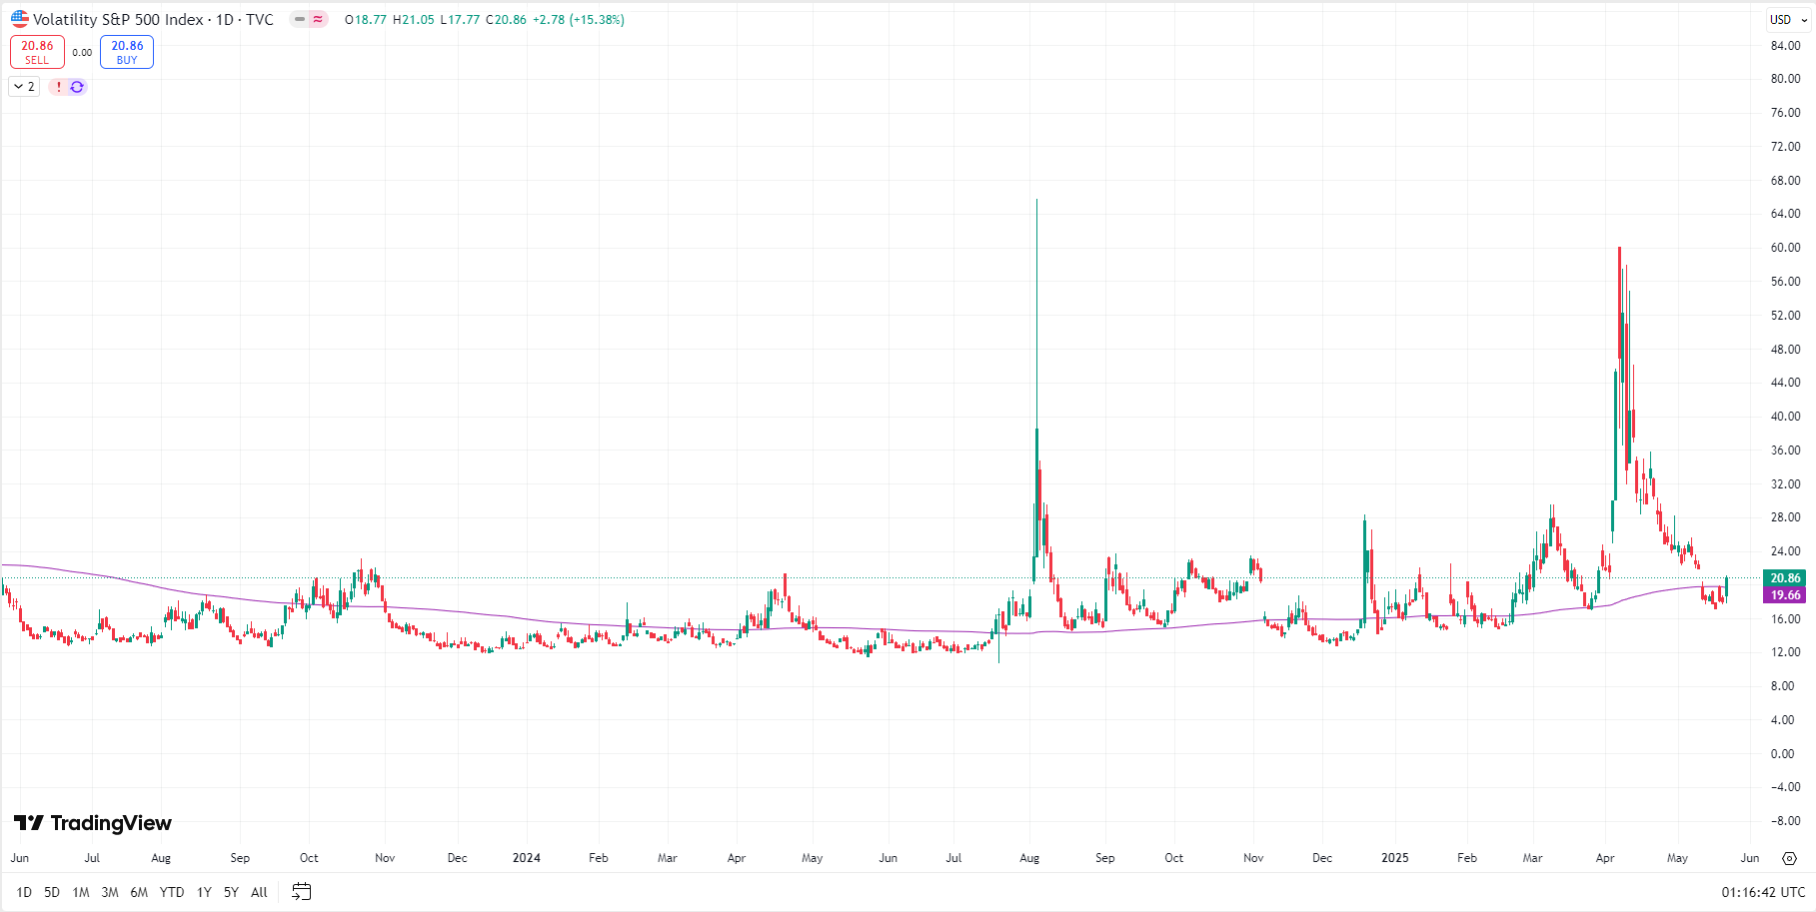Click the purple refresh data icon

pyautogui.click(x=77, y=87)
